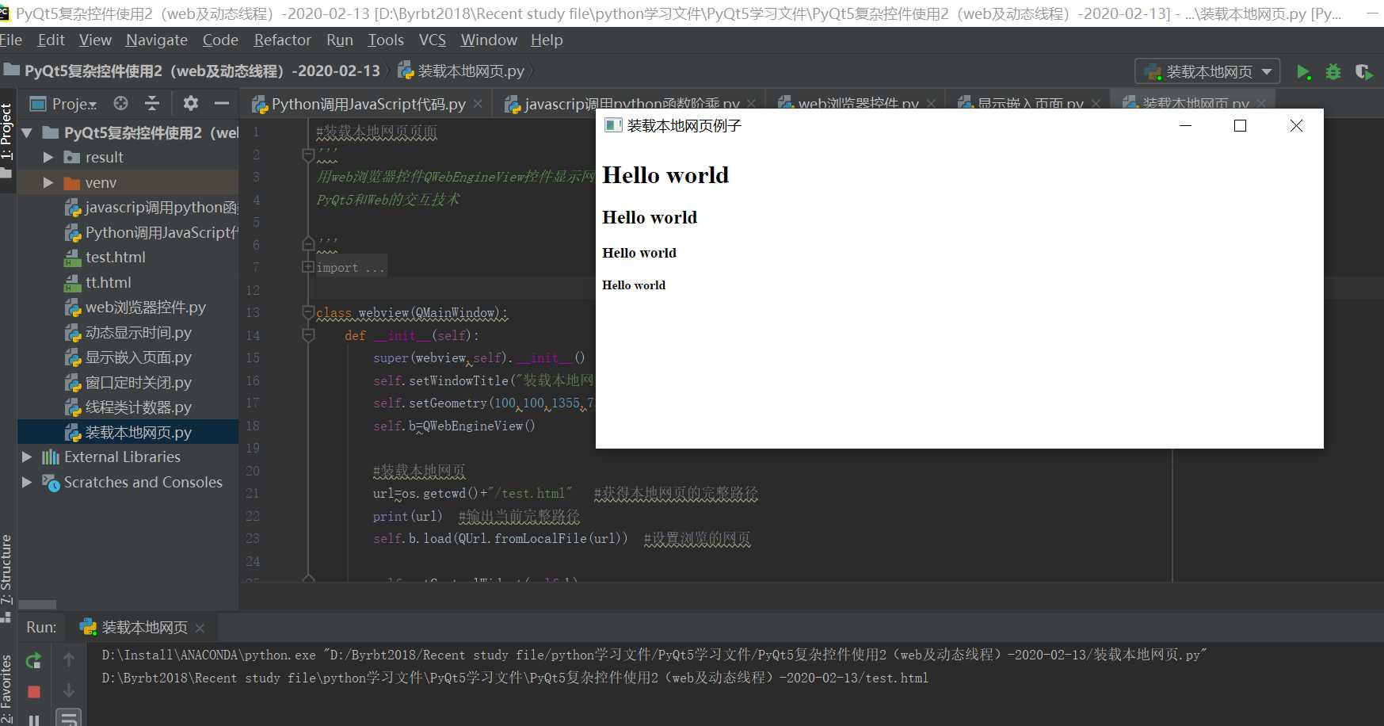Viewport: 1384px width, 726px height.
Task: Run the current configuration with green arrow
Action: click(1303, 72)
